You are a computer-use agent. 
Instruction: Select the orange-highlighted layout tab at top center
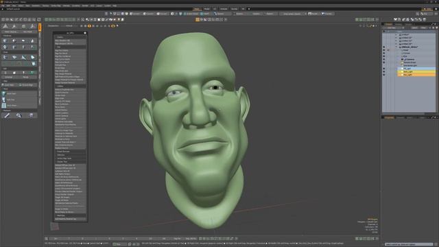[x=197, y=9]
